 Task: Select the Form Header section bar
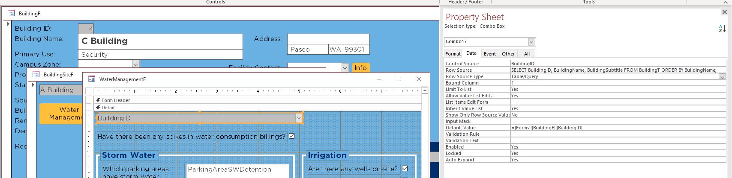257,100
